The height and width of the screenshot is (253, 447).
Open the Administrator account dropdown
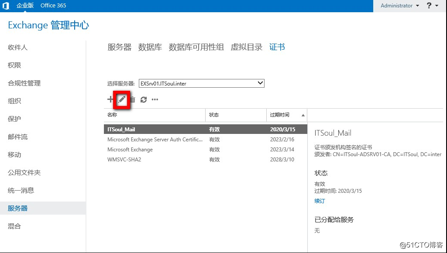[x=400, y=6]
